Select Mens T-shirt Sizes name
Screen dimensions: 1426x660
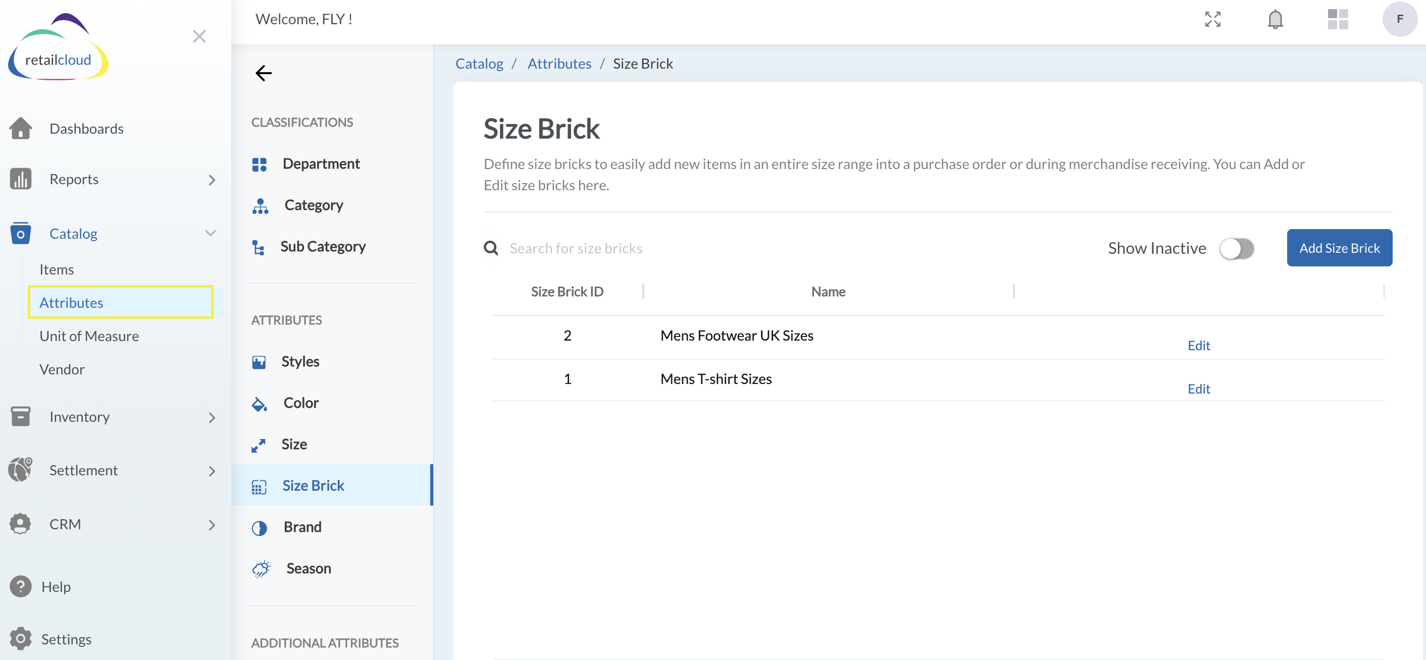pos(716,378)
